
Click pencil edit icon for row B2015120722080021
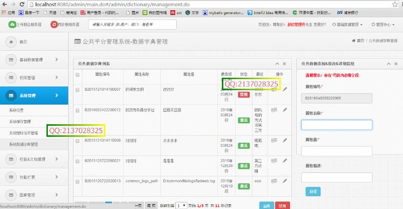pos(285,161)
